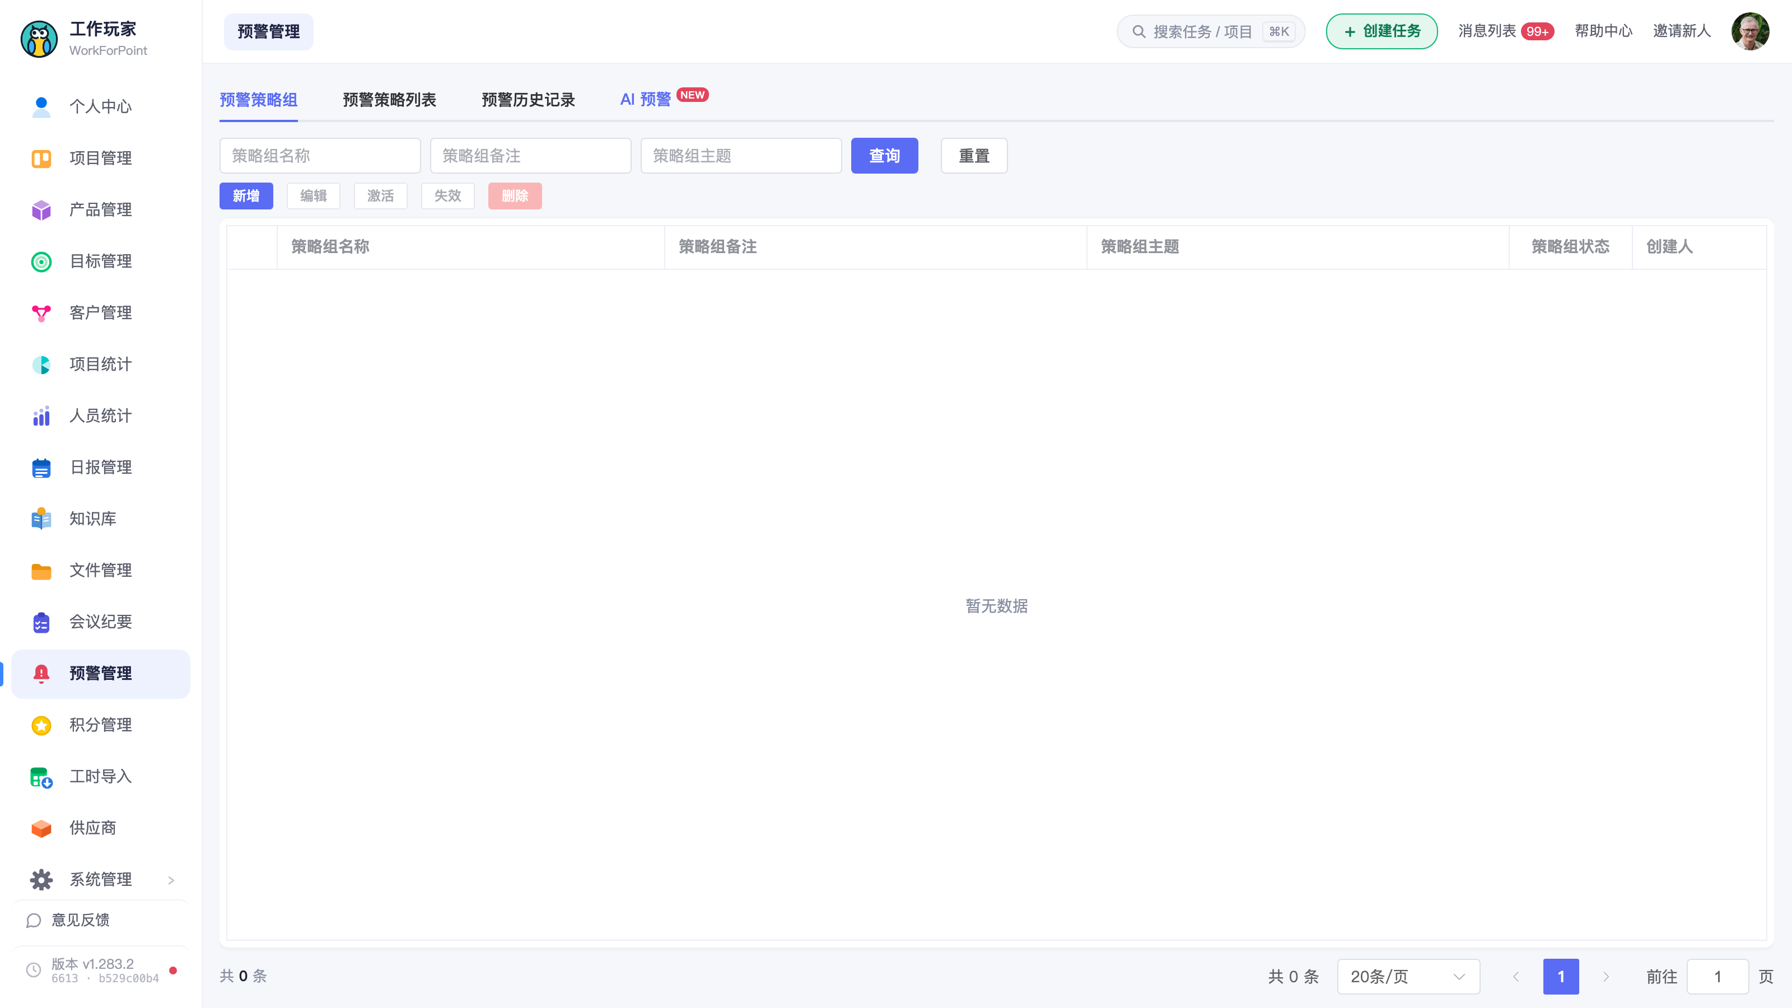Switch to the 预警历史记录 tab
Image resolution: width=1792 pixels, height=1008 pixels.
point(528,100)
